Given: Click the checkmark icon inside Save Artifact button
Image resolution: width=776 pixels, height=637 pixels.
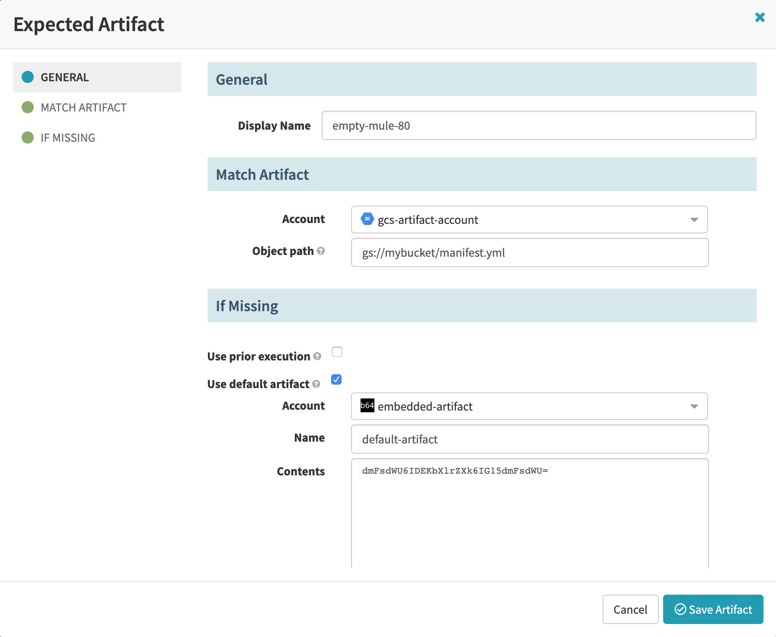Looking at the screenshot, I should pyautogui.click(x=680, y=609).
